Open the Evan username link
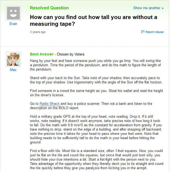Viewport: 170px width, 174px height. [13, 24]
